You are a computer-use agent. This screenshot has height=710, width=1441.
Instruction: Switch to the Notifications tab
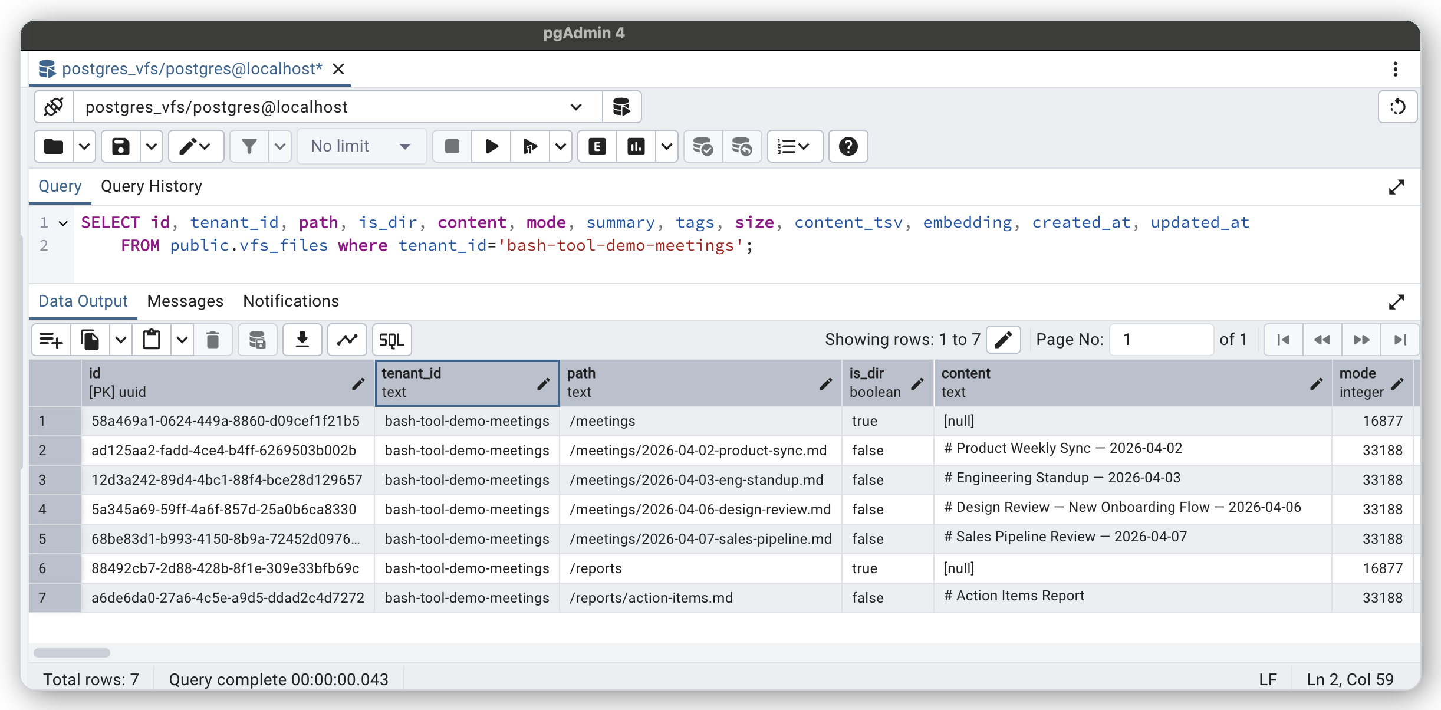(x=291, y=301)
